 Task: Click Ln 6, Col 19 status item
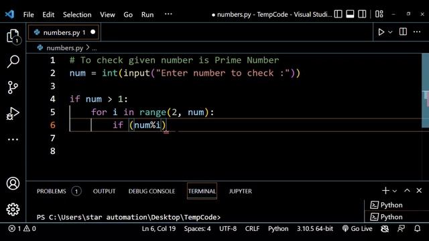click(x=159, y=228)
